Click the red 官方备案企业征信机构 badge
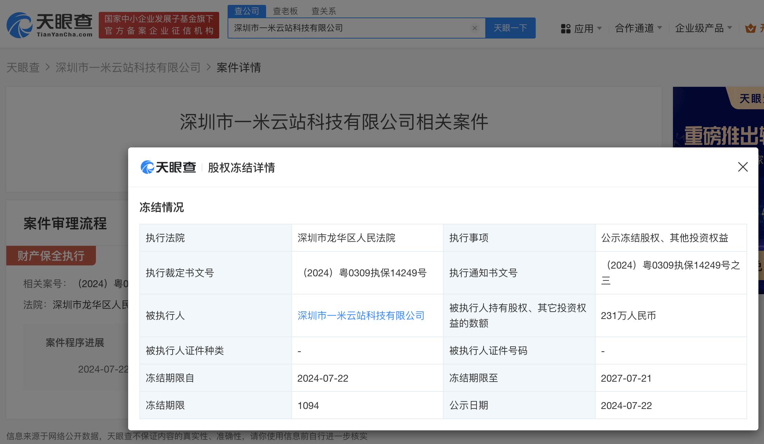 pyautogui.click(x=159, y=25)
